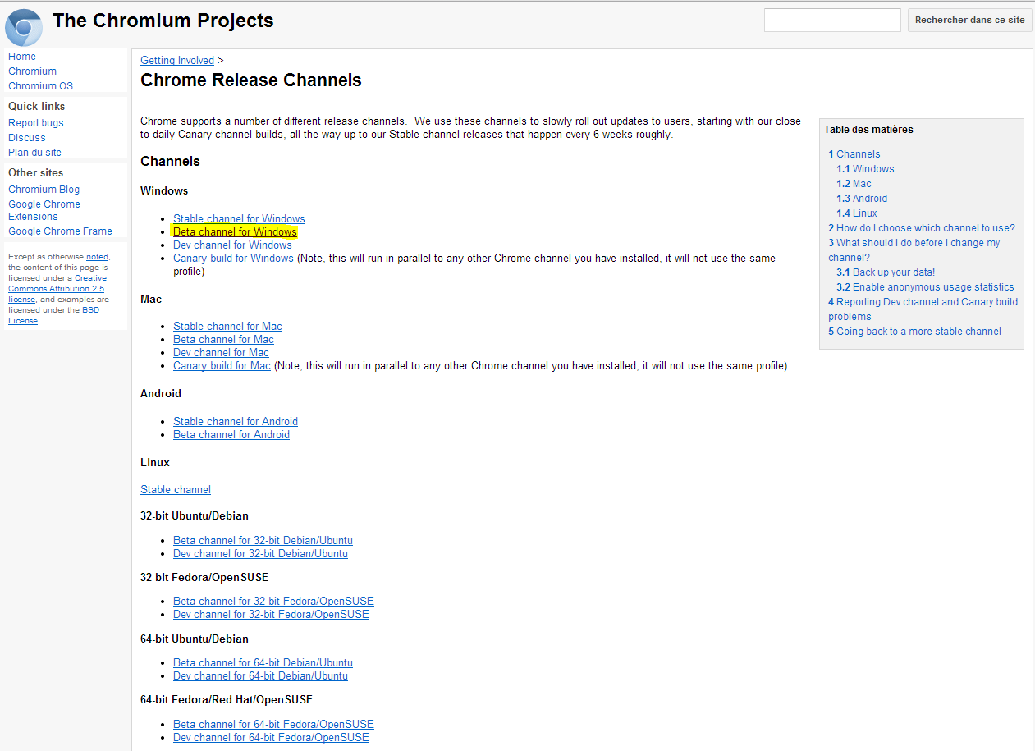Viewport: 1035px width, 751px height.
Task: Click the 'Table des matières' heading
Action: 868,130
